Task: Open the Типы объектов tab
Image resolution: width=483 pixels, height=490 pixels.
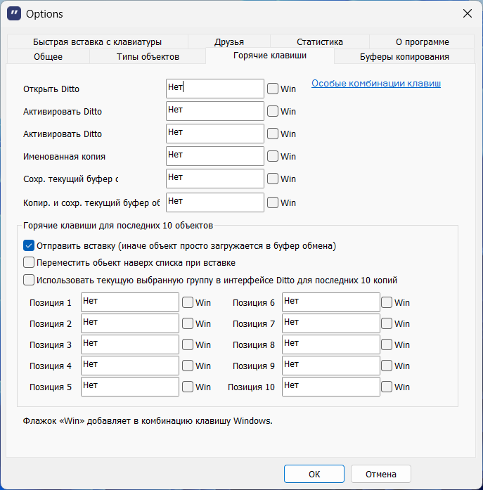Action: 148,57
